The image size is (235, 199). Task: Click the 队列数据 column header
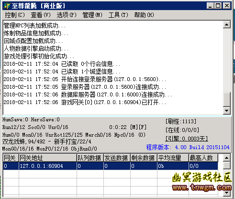90,158
